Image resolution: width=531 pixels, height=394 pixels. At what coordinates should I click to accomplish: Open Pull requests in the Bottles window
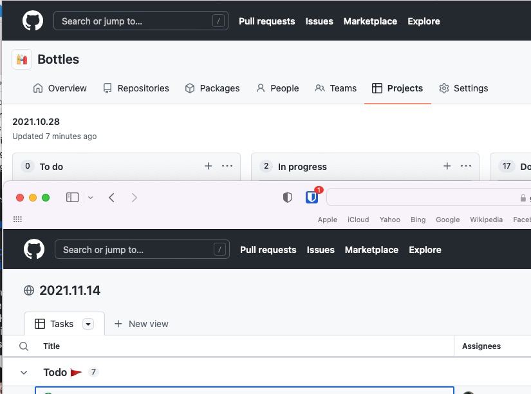click(267, 21)
